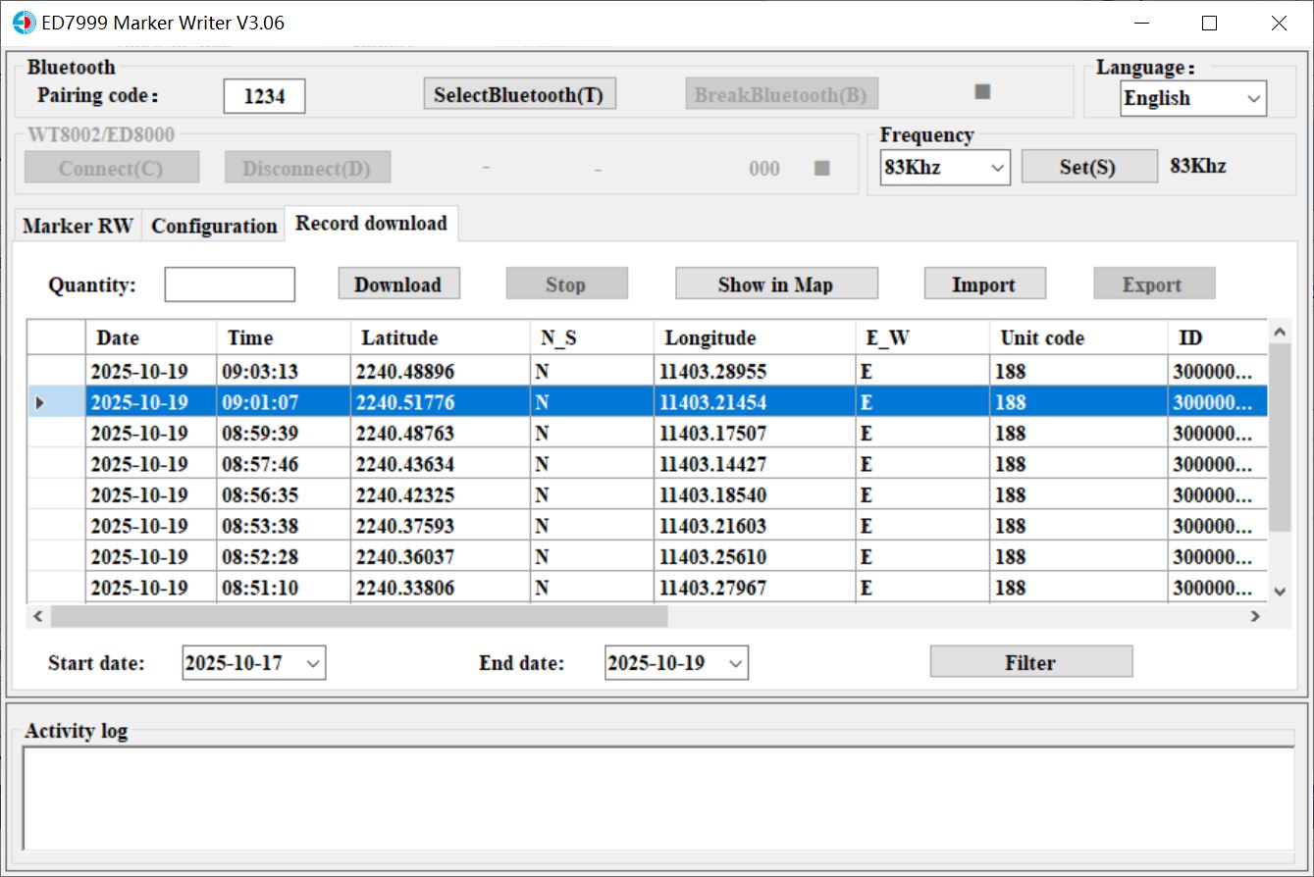
Task: Click the Bluetooth connection status indicator square
Action: click(x=981, y=90)
